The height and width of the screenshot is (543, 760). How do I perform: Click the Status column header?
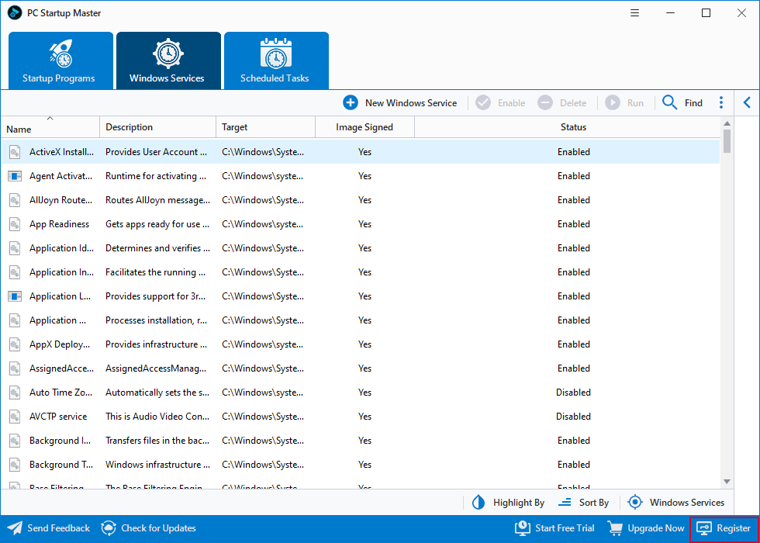pyautogui.click(x=573, y=127)
